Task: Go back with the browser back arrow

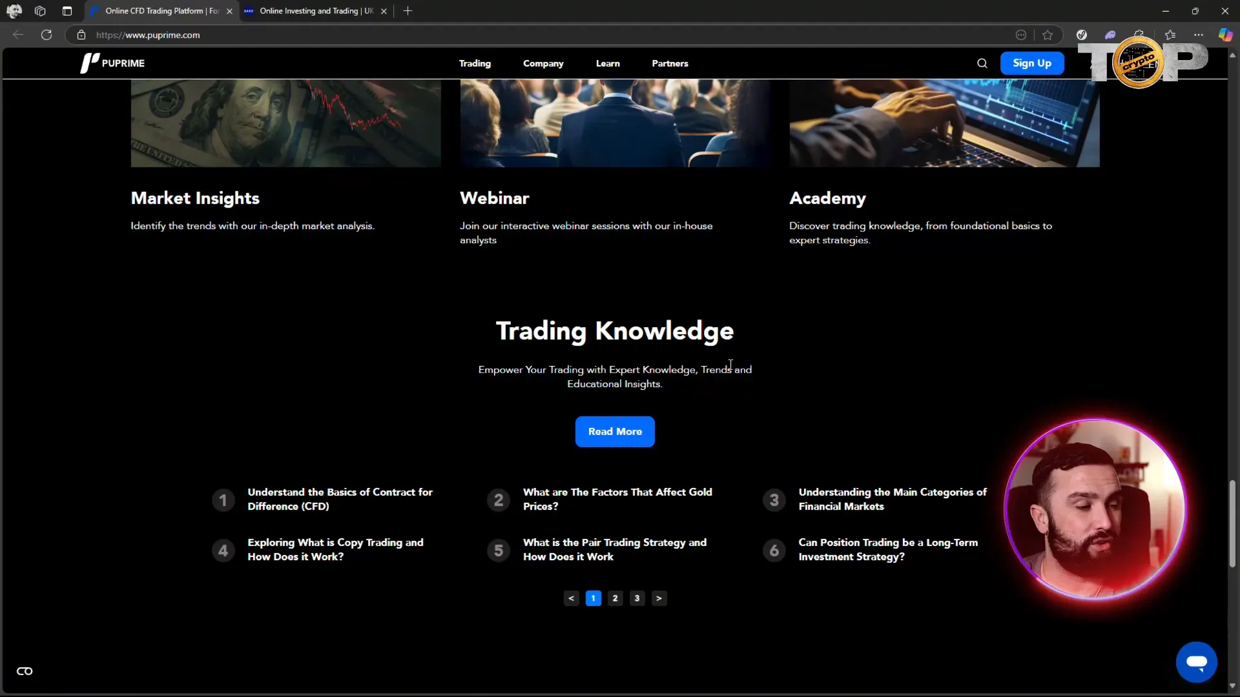Action: coord(18,35)
